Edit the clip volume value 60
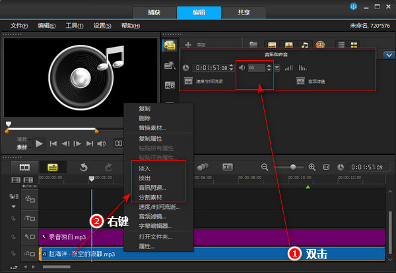Viewport: 396px width, 273px height. [257, 67]
